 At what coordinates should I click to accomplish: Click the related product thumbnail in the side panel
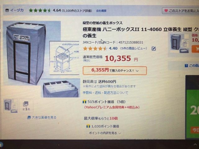tap(180, 43)
